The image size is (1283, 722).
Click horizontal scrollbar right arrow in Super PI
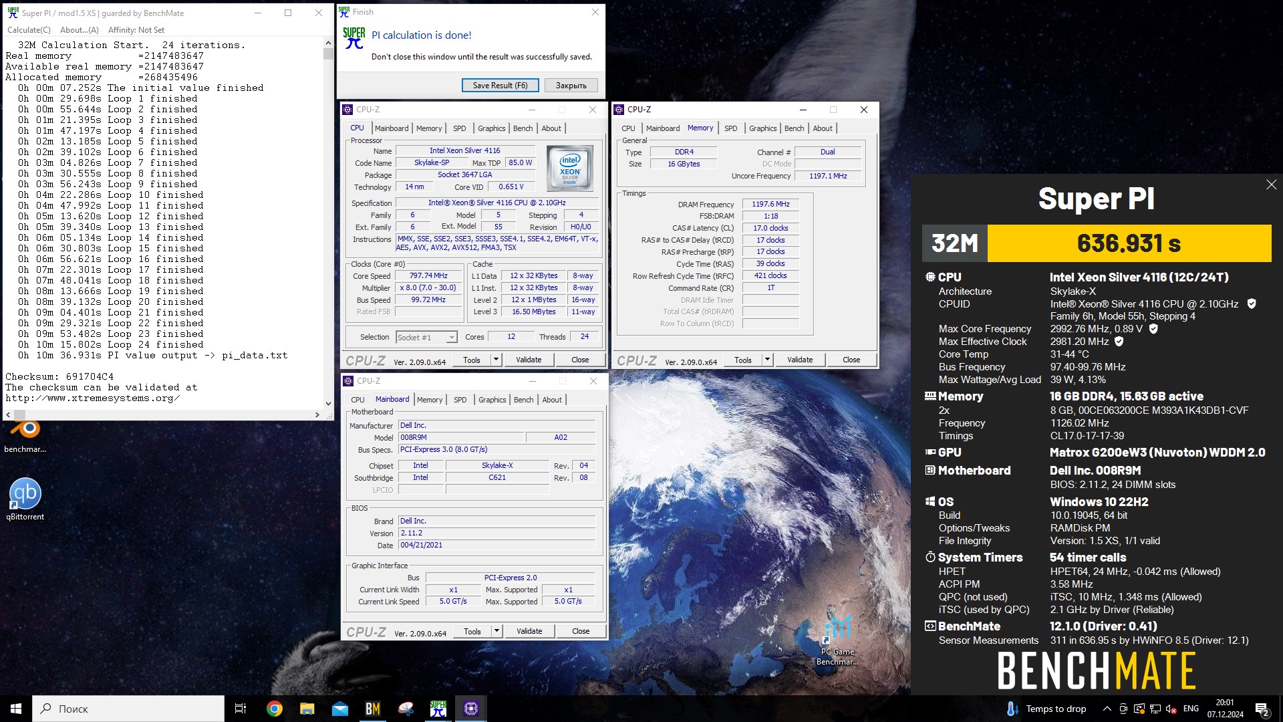[x=317, y=414]
